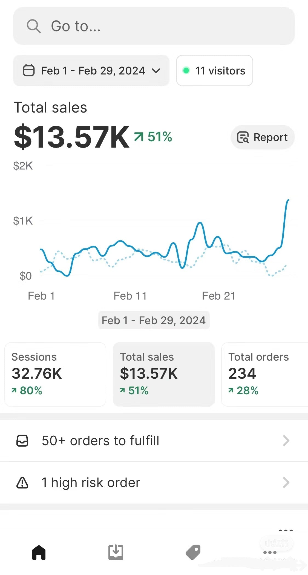Image resolution: width=308 pixels, height=575 pixels.
Task: Open the Report button
Action: [263, 137]
